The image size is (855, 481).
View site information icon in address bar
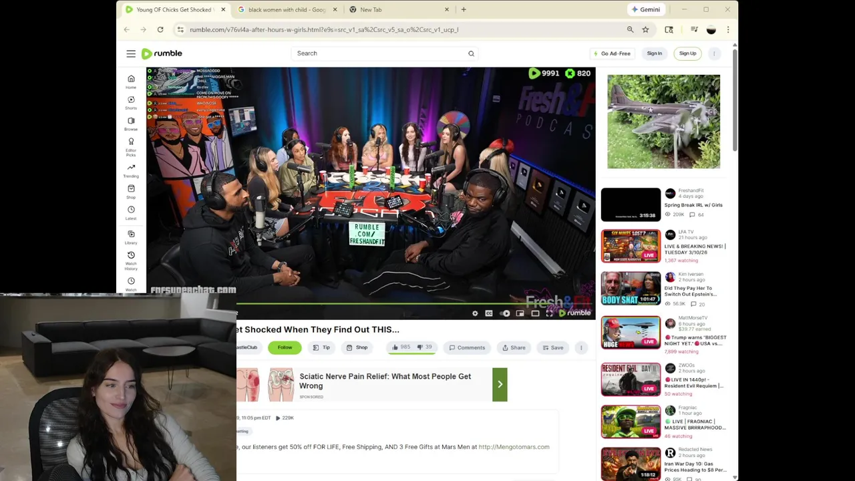tap(180, 29)
